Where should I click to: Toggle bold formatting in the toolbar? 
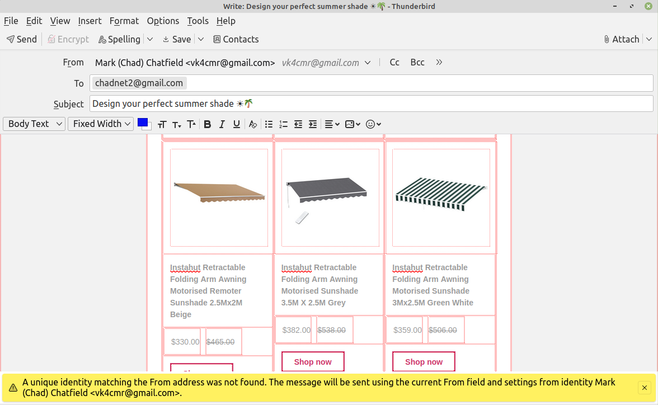[208, 124]
